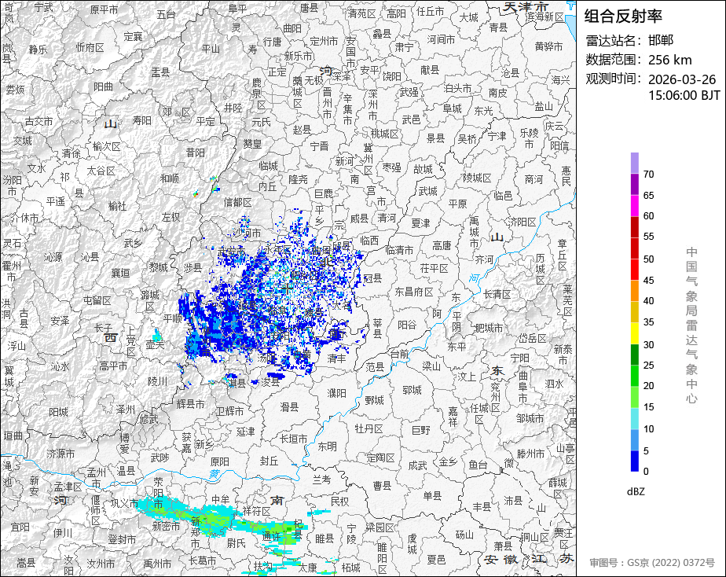This screenshot has height=577, width=726.
Task: Click the time 15:06:00 BJT
Action: click(684, 95)
